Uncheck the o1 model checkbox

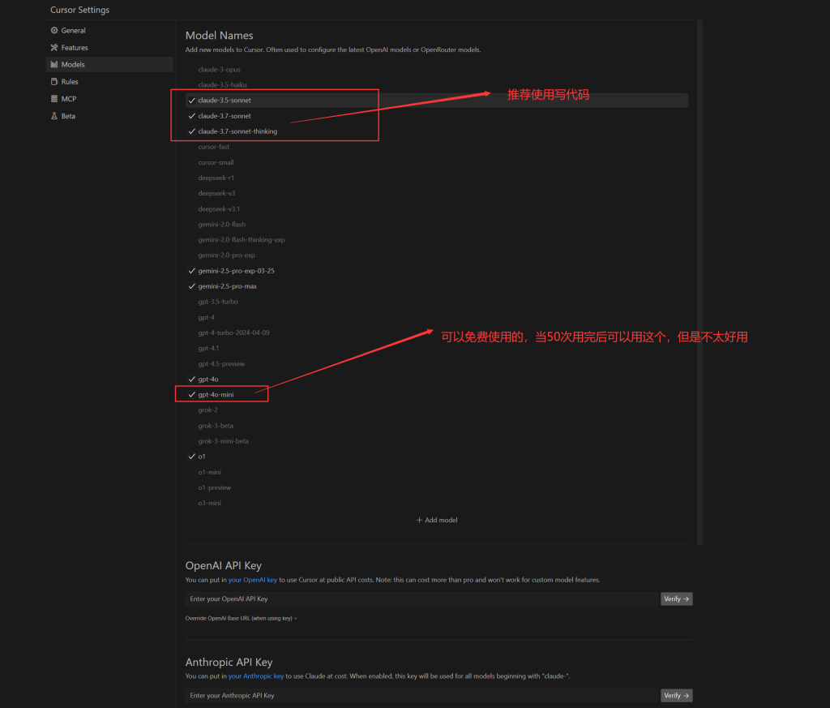191,457
